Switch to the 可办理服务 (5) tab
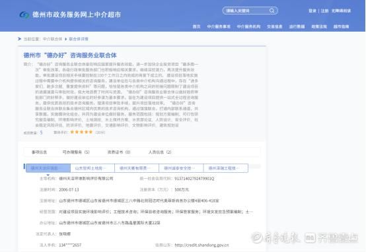Viewport: 366px width, 252px height. (x=76, y=152)
